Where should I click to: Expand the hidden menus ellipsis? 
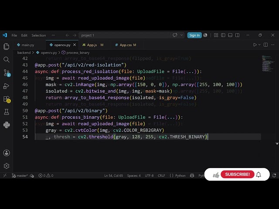click(x=53, y=35)
